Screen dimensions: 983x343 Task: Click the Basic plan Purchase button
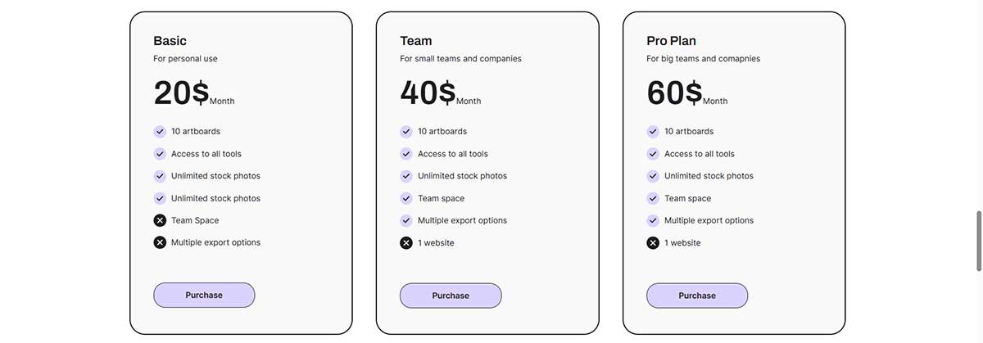[x=204, y=296]
